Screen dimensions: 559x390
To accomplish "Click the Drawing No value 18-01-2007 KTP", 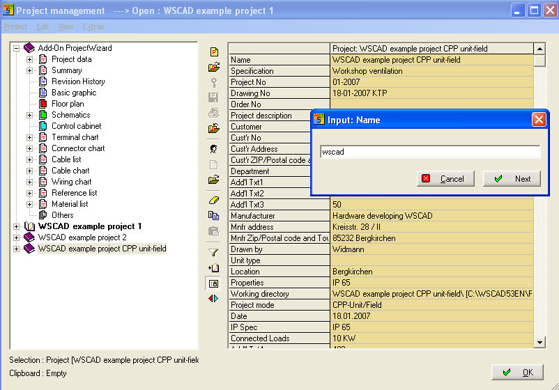I will click(432, 93).
